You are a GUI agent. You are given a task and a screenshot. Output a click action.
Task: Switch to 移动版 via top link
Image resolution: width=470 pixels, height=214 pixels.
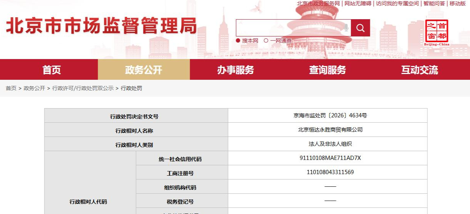click(x=457, y=3)
